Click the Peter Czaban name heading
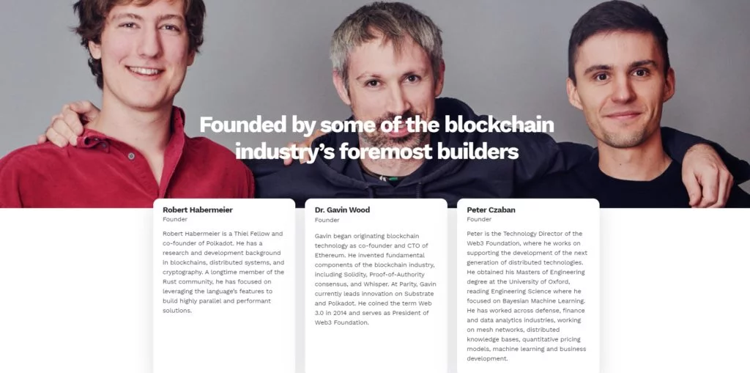This screenshot has width=750, height=373. click(x=491, y=210)
